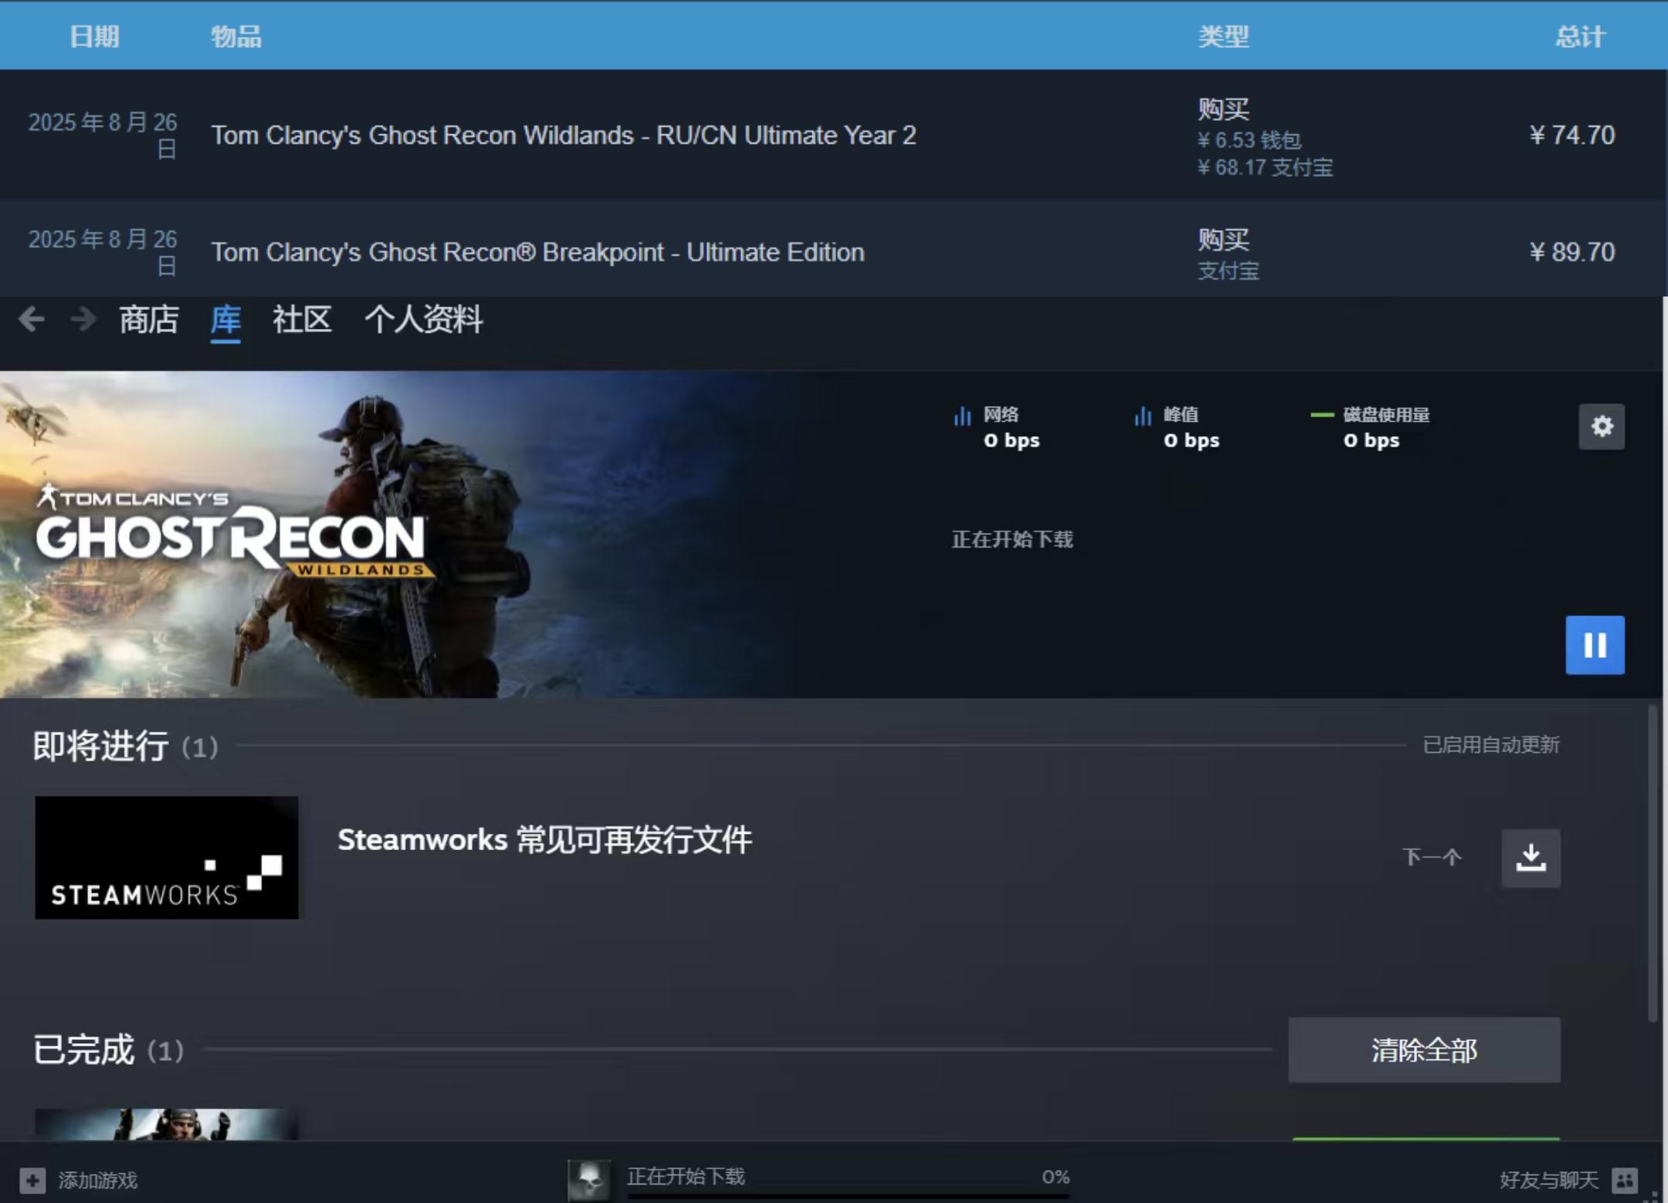Click 正在开始下载 status in banner
Screen dimensions: 1668x1203
pyautogui.click(x=1012, y=539)
